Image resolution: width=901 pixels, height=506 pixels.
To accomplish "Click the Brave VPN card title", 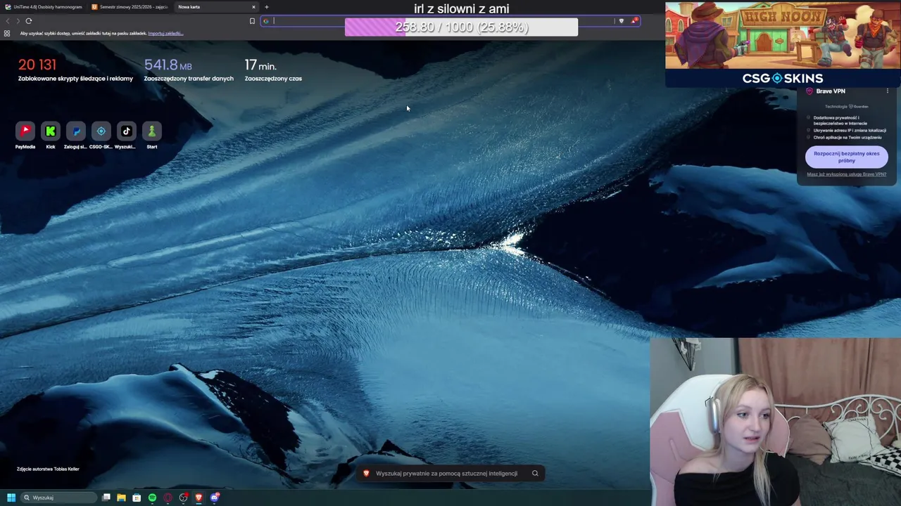I will pos(831,91).
